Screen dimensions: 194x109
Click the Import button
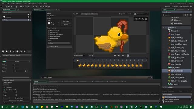click(x=66, y=25)
